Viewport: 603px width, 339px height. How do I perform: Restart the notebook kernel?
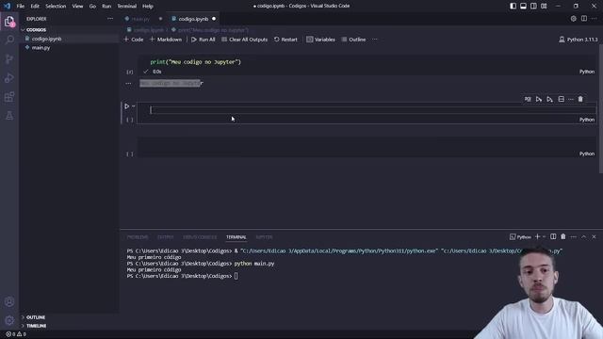[285, 40]
